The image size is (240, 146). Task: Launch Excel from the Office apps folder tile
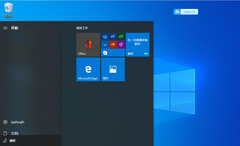pos(121,36)
